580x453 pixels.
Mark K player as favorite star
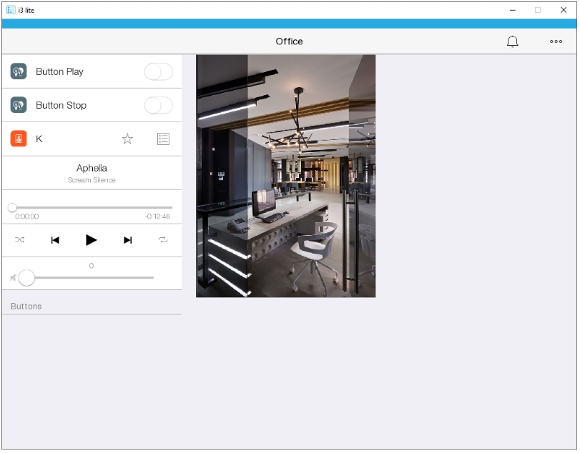127,139
